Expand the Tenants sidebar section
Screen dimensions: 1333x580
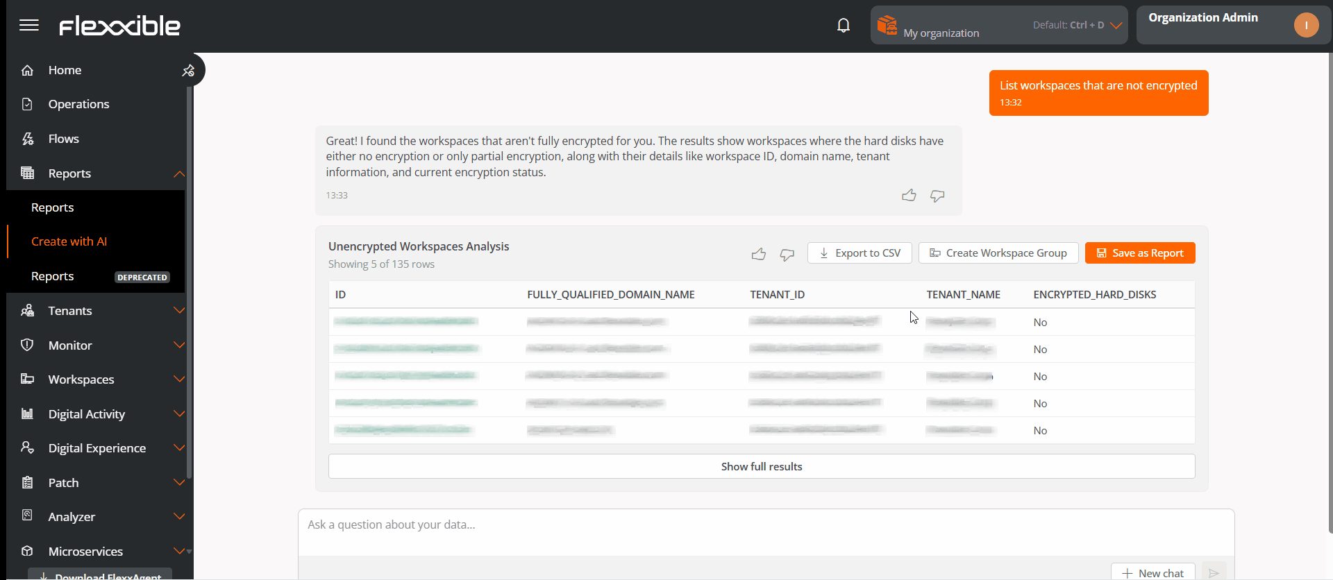coord(178,311)
